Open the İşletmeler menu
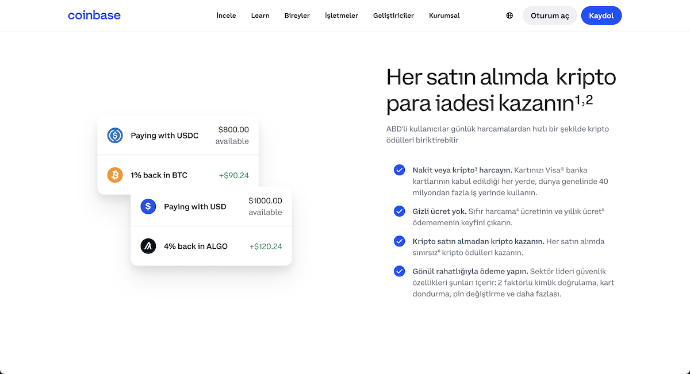The width and height of the screenshot is (690, 374). point(341,16)
